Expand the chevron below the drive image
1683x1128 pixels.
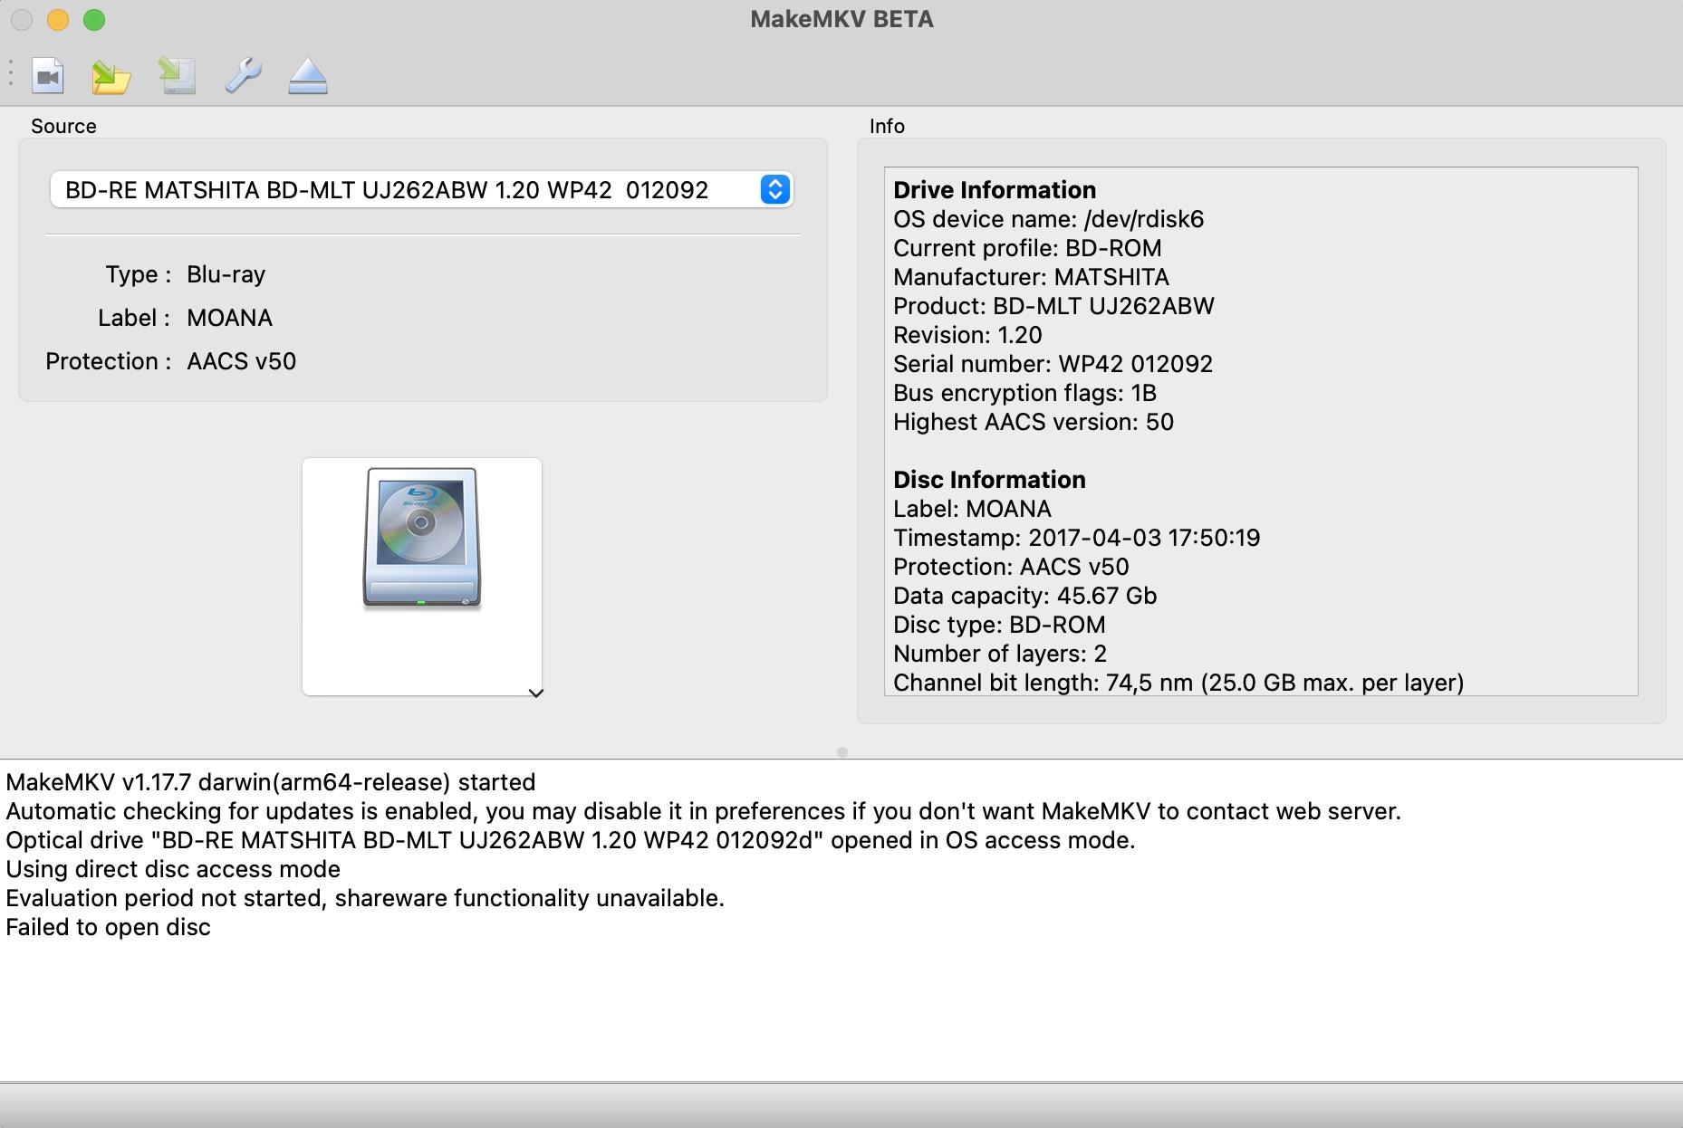(536, 693)
